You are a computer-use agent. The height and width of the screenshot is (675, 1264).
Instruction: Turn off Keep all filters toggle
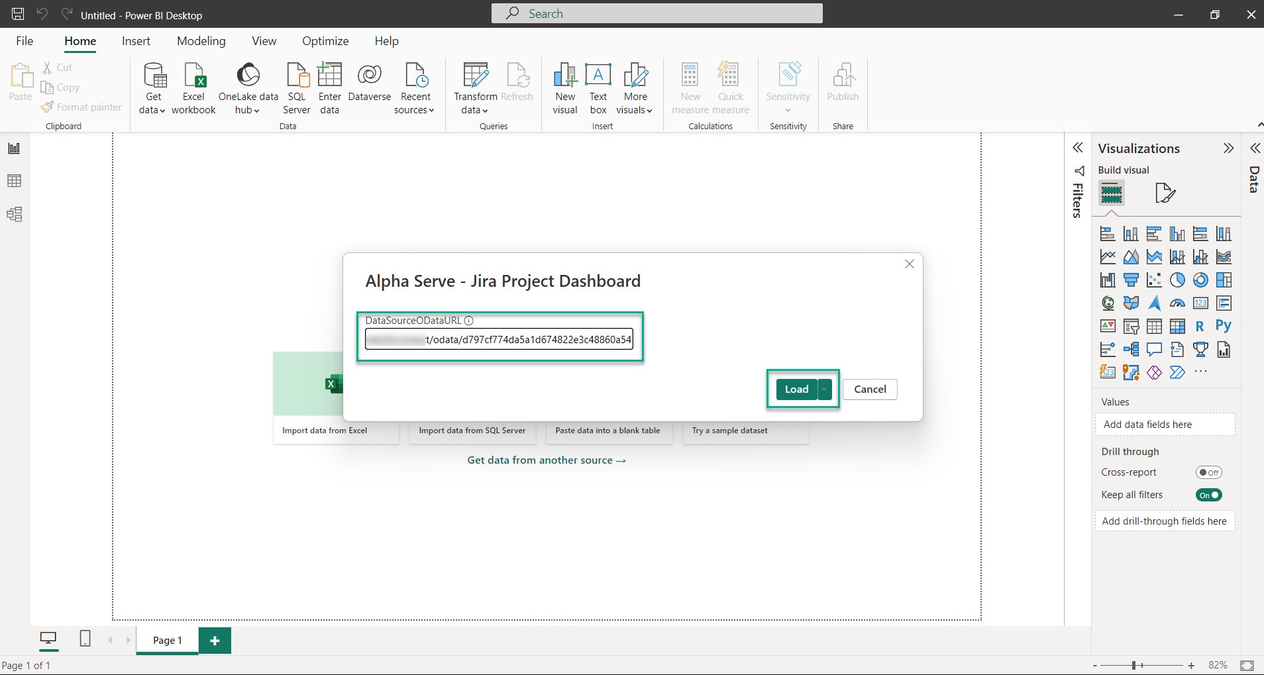(1208, 495)
